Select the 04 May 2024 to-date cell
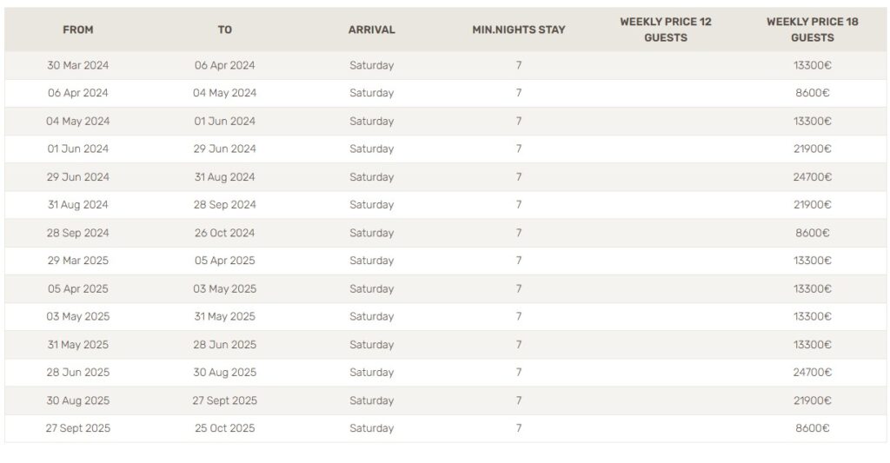Screen dimensions: 890x463 225,93
